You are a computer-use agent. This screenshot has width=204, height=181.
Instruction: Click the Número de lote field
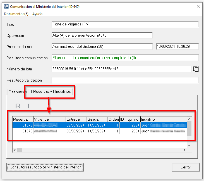coord(121,69)
